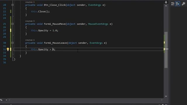Viewport: 187px width, 105px height.
Task: Click the Form1_MouseMove method name
Action: tap(55, 24)
